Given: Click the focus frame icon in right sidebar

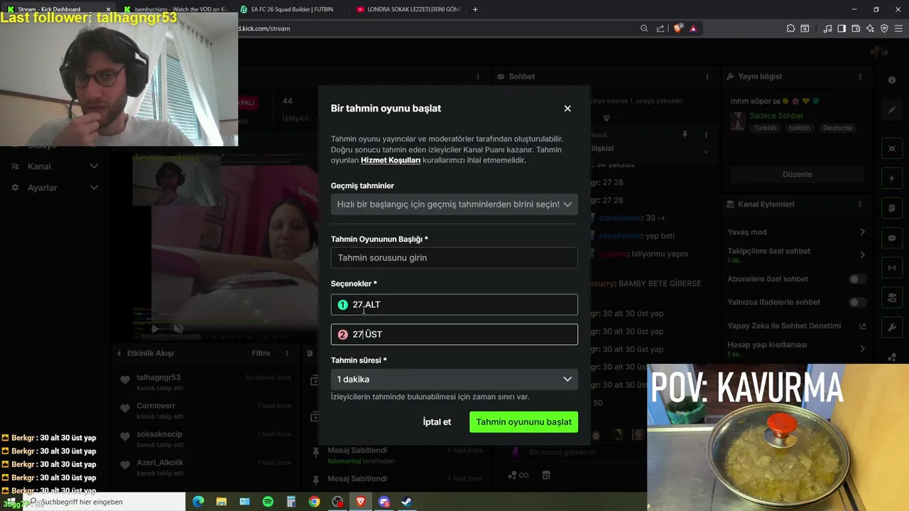Looking at the screenshot, I should 892,148.
